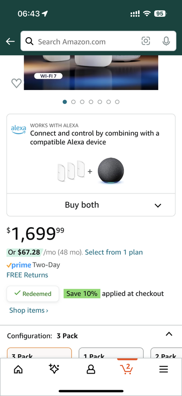Tap the Redeemed coupon button
The image size is (182, 396).
click(33, 294)
